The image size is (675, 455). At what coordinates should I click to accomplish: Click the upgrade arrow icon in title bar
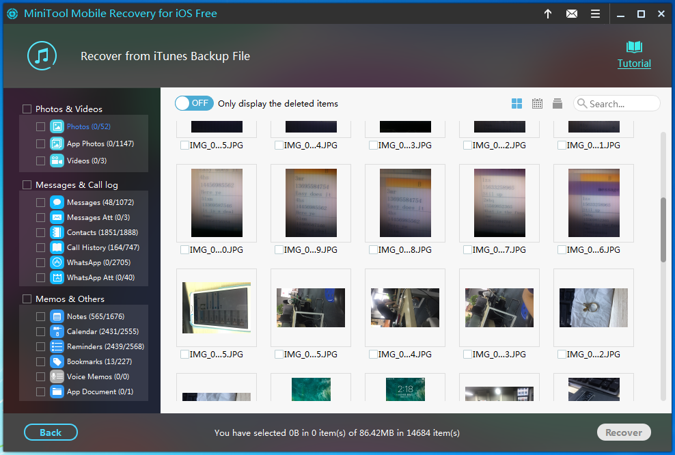pos(547,14)
